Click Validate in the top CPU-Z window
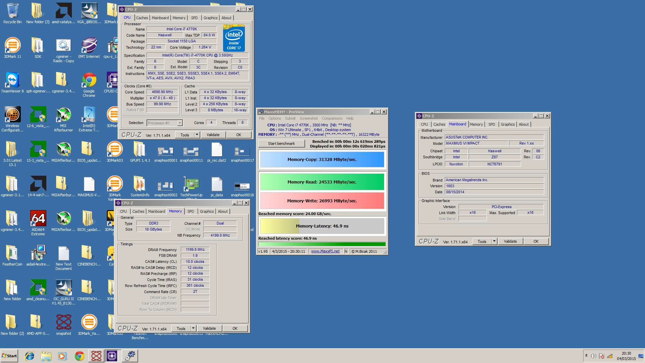Image resolution: width=645 pixels, height=363 pixels. 213,135
